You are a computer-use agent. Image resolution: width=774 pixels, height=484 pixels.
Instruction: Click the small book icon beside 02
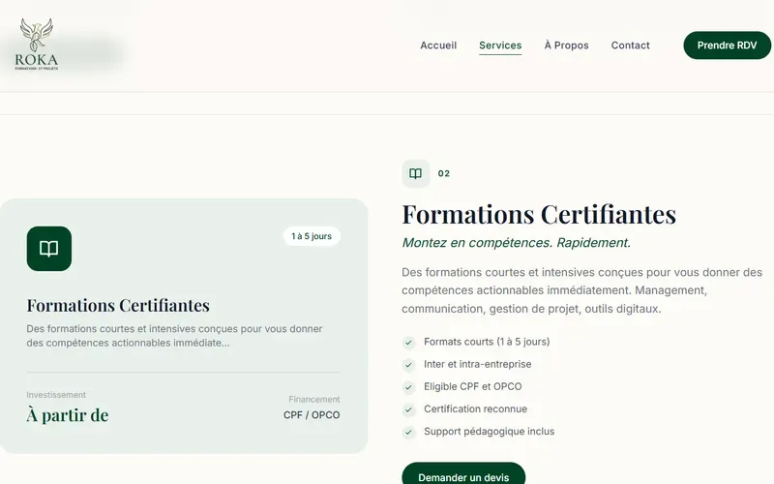pos(416,174)
